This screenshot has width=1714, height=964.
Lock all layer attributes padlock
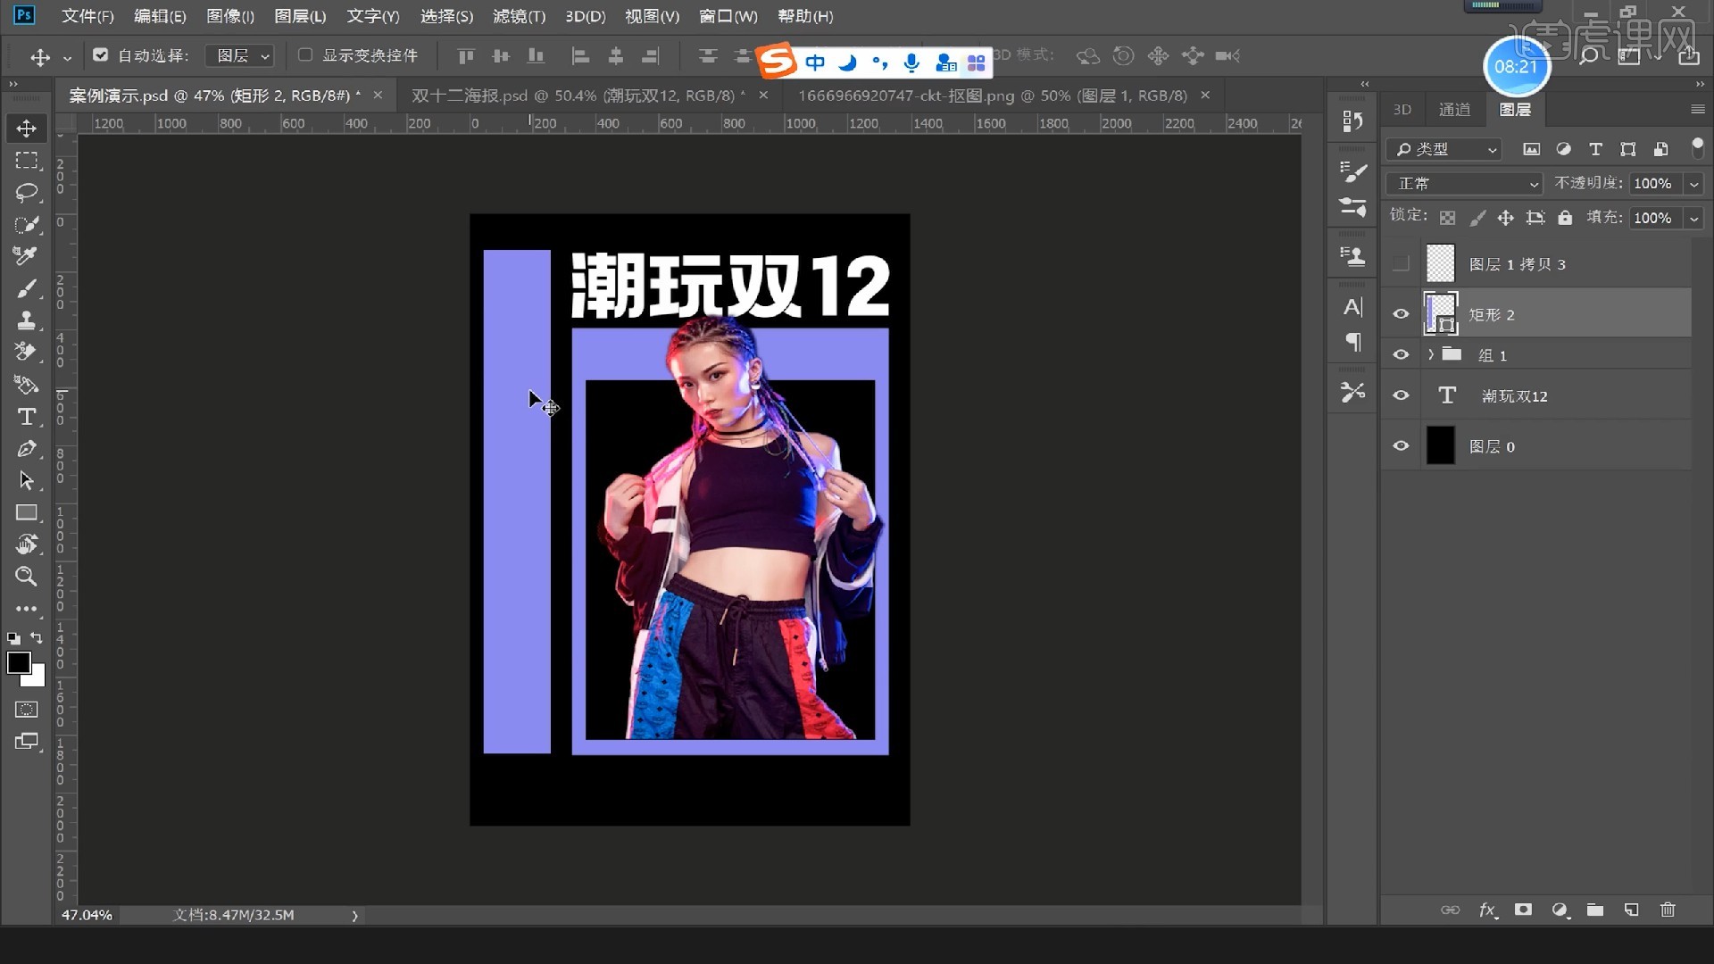point(1565,217)
